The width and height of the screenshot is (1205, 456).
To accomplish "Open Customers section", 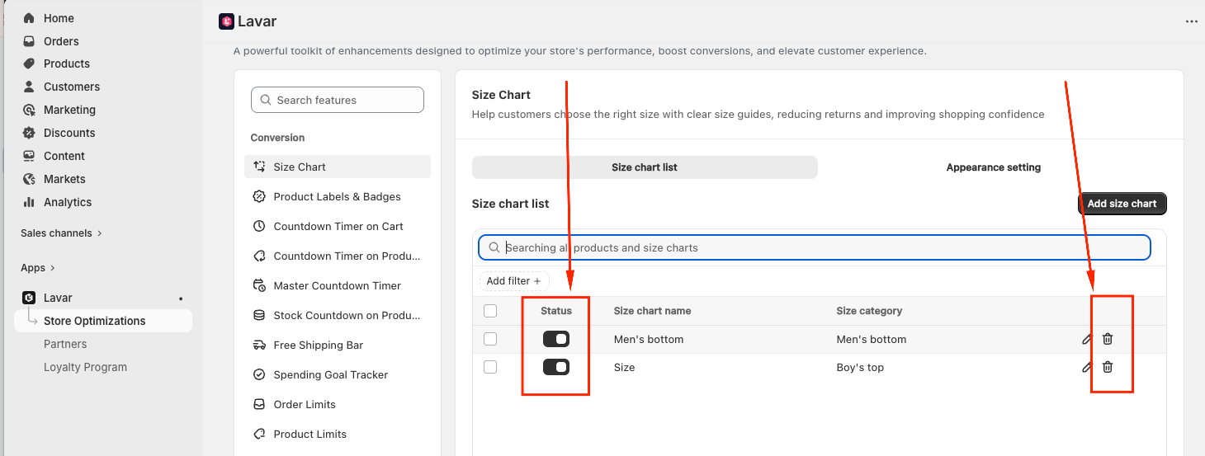I will [72, 87].
